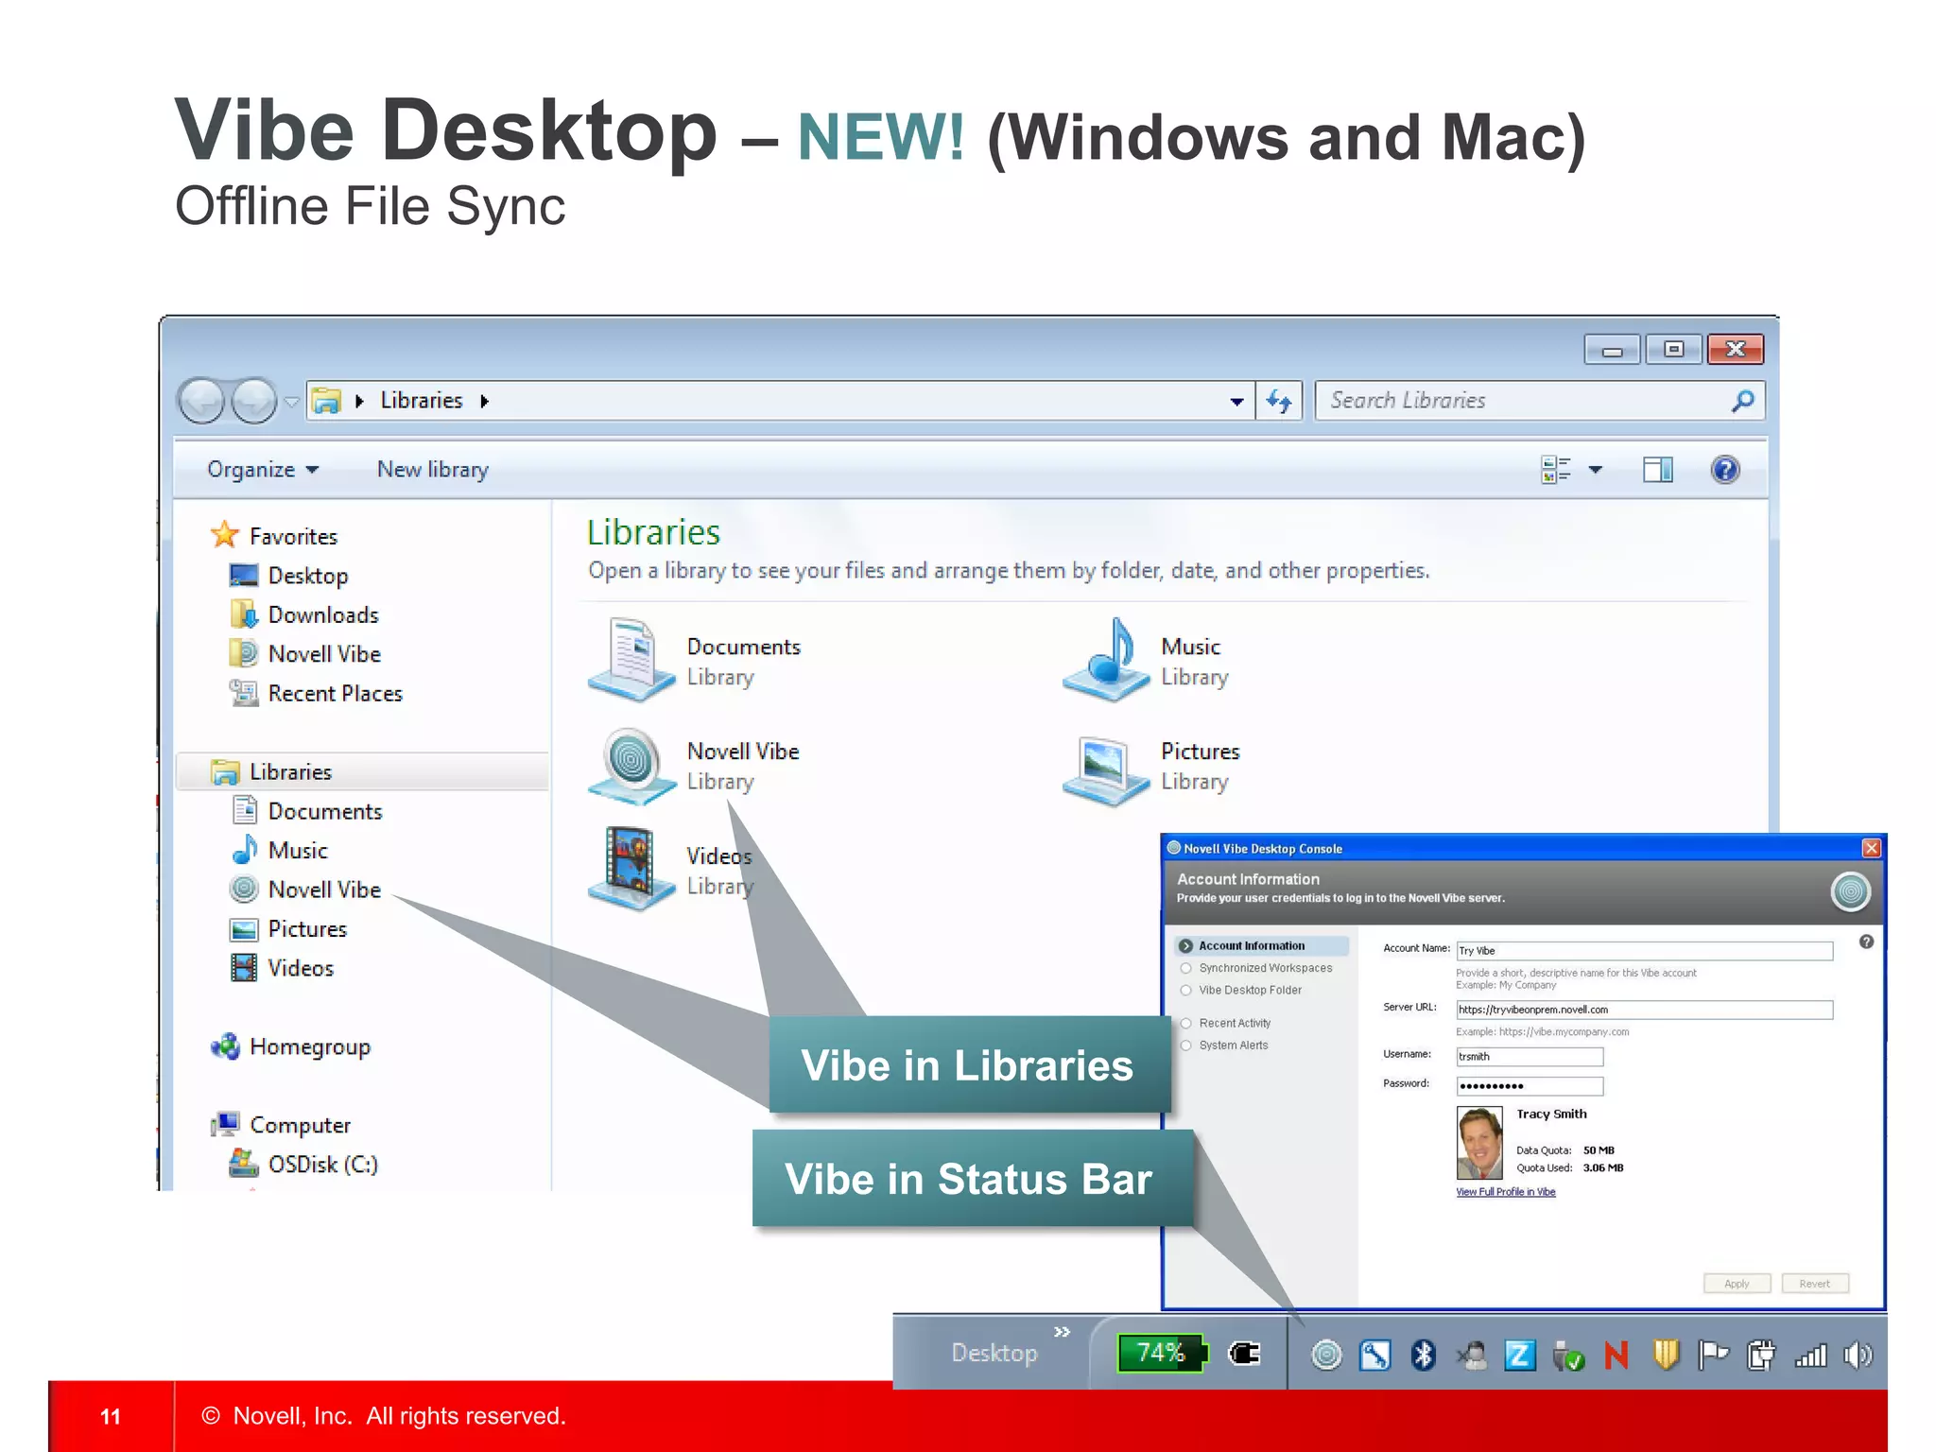Toggle the preview pane icon
Image resolution: width=1936 pixels, height=1452 pixels.
1657,470
